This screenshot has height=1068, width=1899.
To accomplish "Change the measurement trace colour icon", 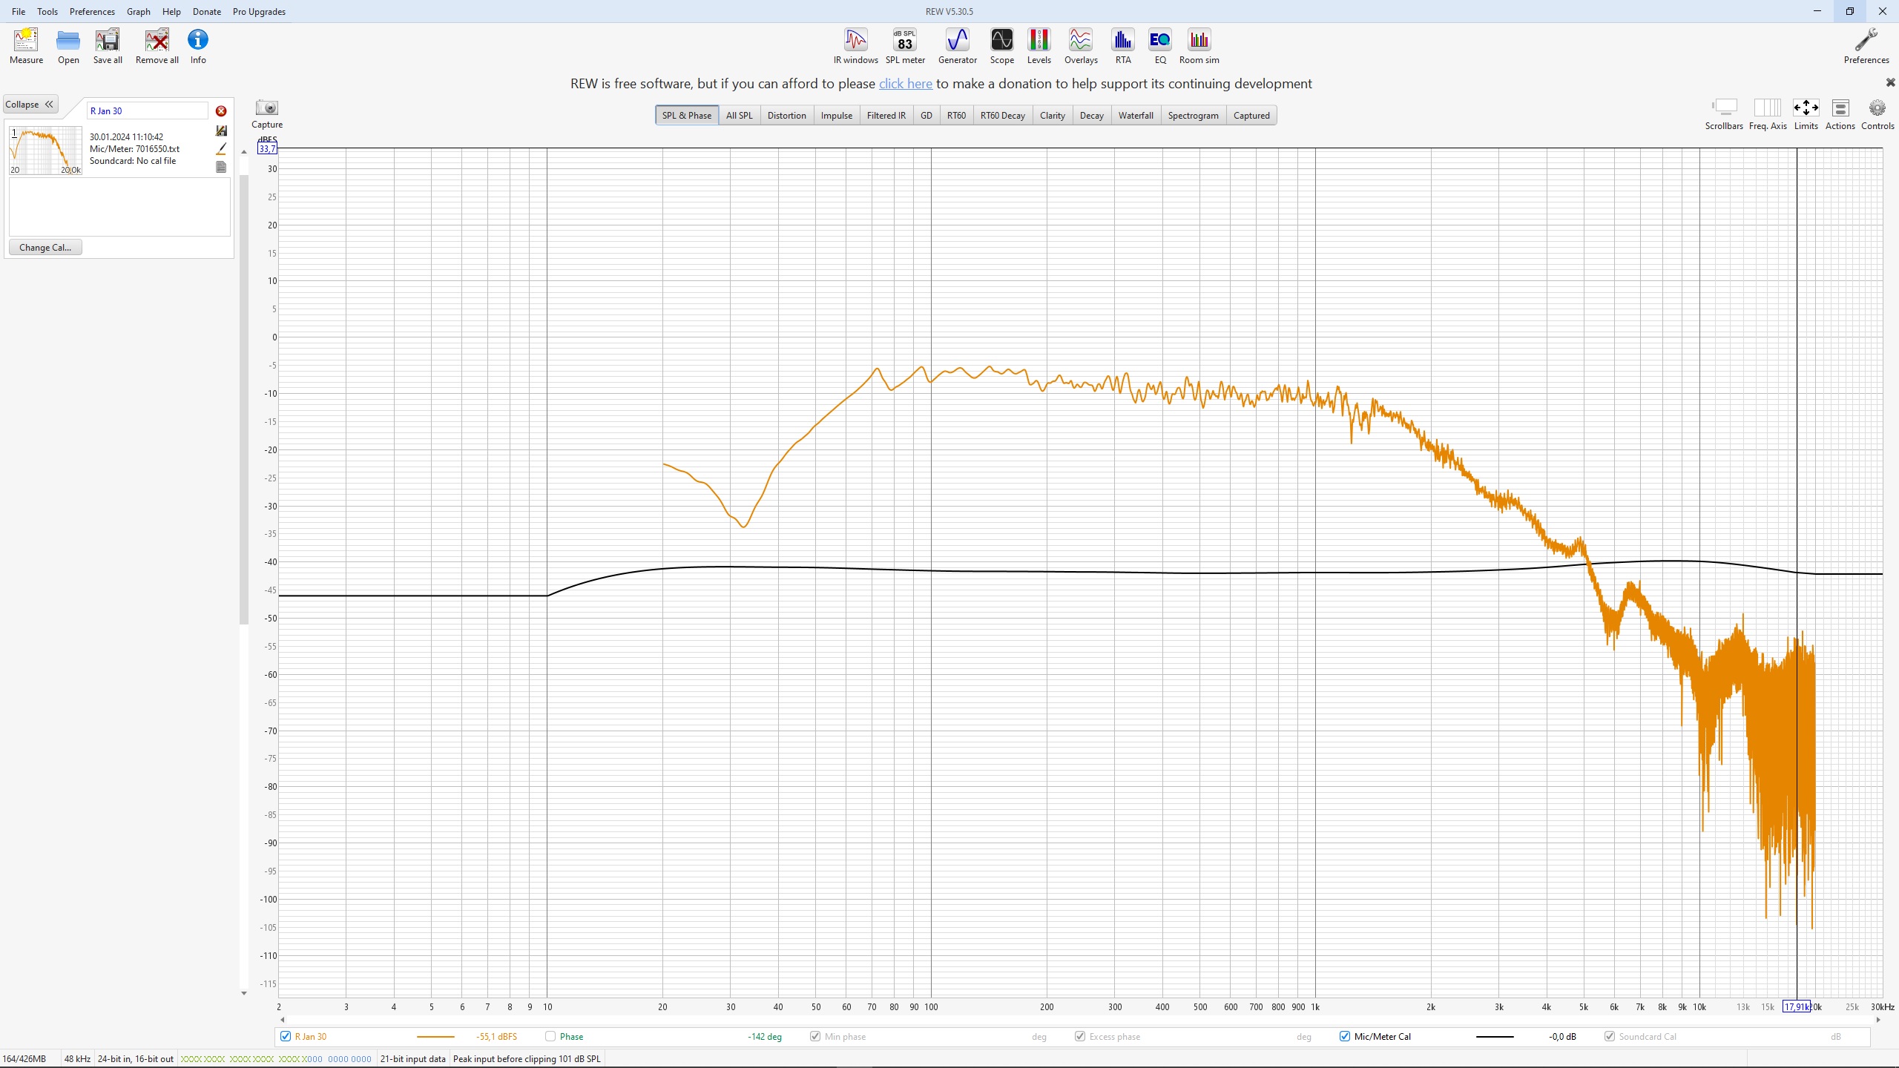I will pyautogui.click(x=221, y=149).
